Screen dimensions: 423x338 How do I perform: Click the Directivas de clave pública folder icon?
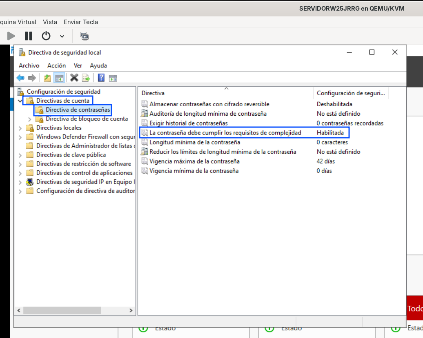(30, 154)
